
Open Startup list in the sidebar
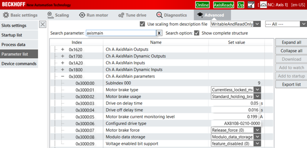pyautogui.click(x=19, y=35)
